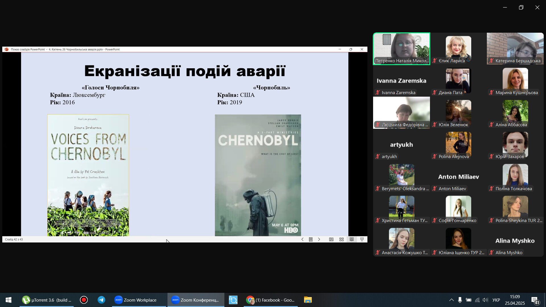The image size is (546, 307).
Task: Select Юліана Іщенко ТУР participant tile
Action: click(x=458, y=241)
